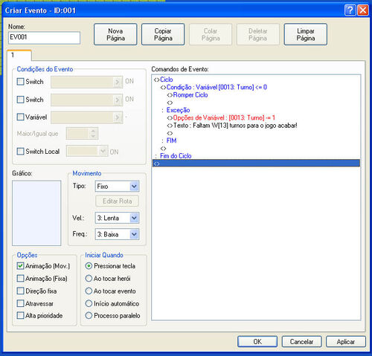The width and height of the screenshot is (372, 356).
Task: Uncheck Animação (Mov.) option
Action: (20, 266)
